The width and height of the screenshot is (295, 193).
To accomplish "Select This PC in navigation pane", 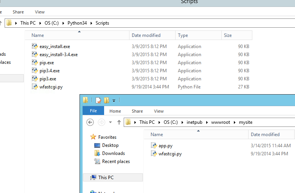I will [113, 177].
